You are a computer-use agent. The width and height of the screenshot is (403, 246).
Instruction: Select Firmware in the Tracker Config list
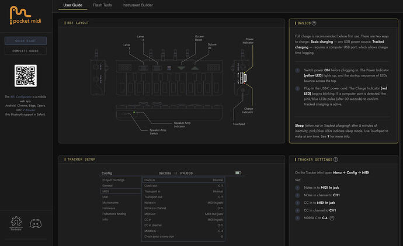109,208
